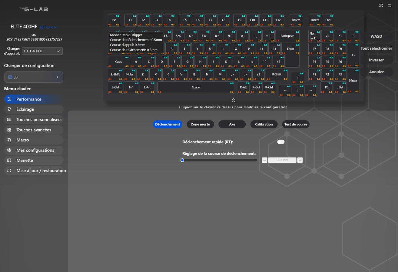The image size is (398, 272).
Task: Click the WASD selection button
Action: point(376,36)
